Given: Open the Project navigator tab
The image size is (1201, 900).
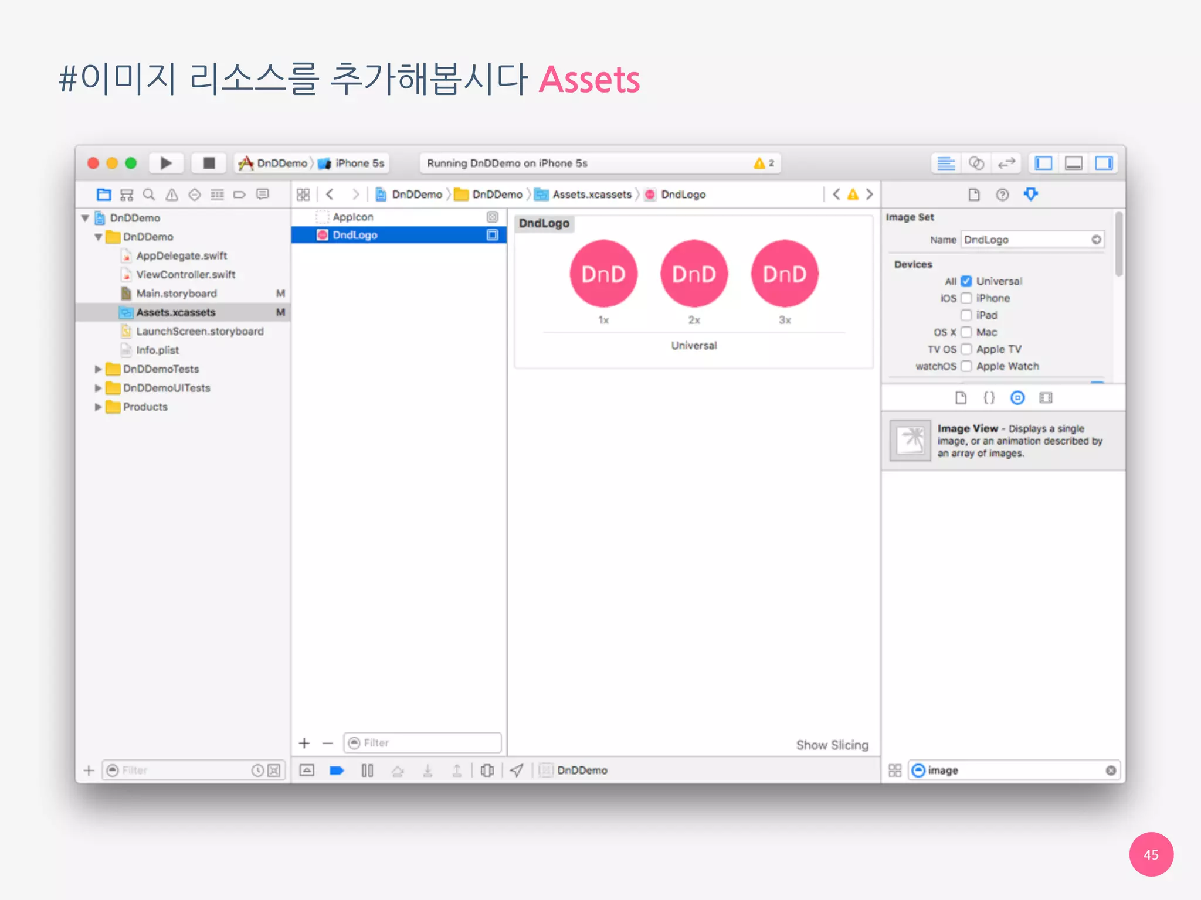Looking at the screenshot, I should coord(104,195).
